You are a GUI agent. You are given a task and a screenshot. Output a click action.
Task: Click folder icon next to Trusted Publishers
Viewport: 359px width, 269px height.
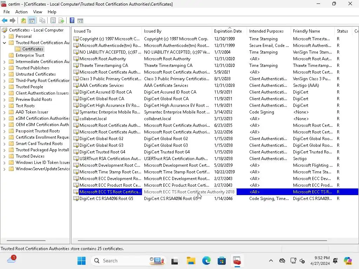(11, 68)
